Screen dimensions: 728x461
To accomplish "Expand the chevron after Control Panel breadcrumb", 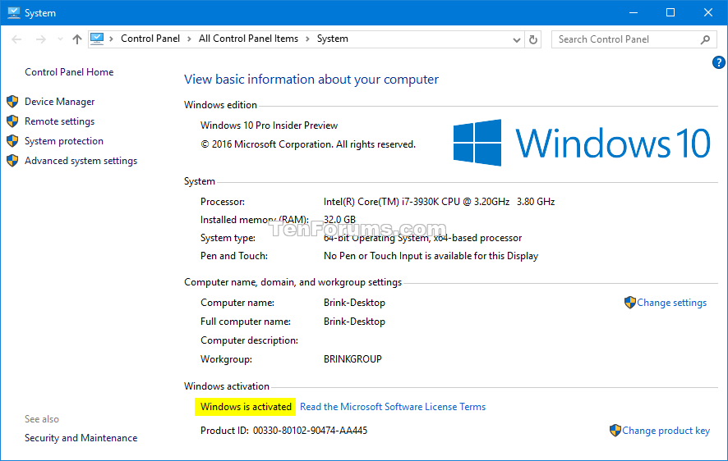I will [190, 39].
